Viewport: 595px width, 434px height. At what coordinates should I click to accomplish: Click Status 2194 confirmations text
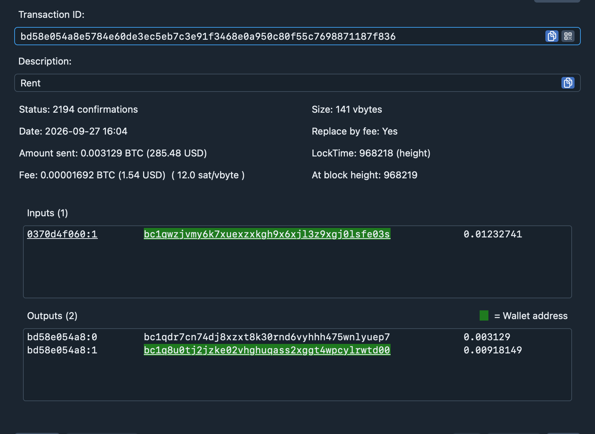point(78,109)
